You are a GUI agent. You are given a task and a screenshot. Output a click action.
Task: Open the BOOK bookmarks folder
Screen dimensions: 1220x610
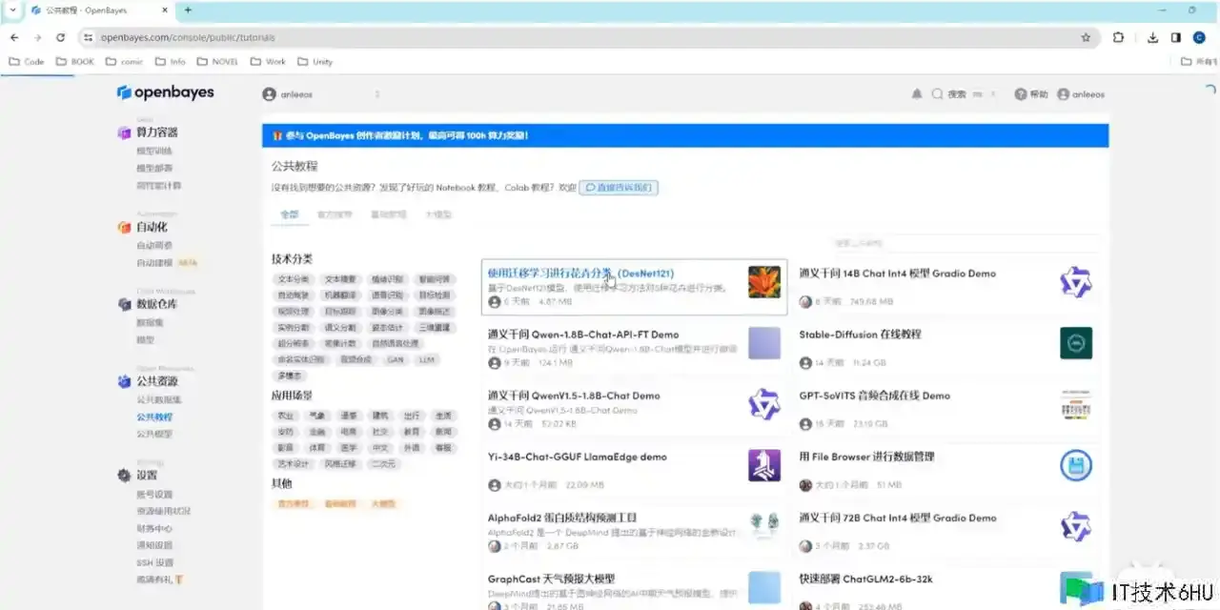(x=75, y=61)
